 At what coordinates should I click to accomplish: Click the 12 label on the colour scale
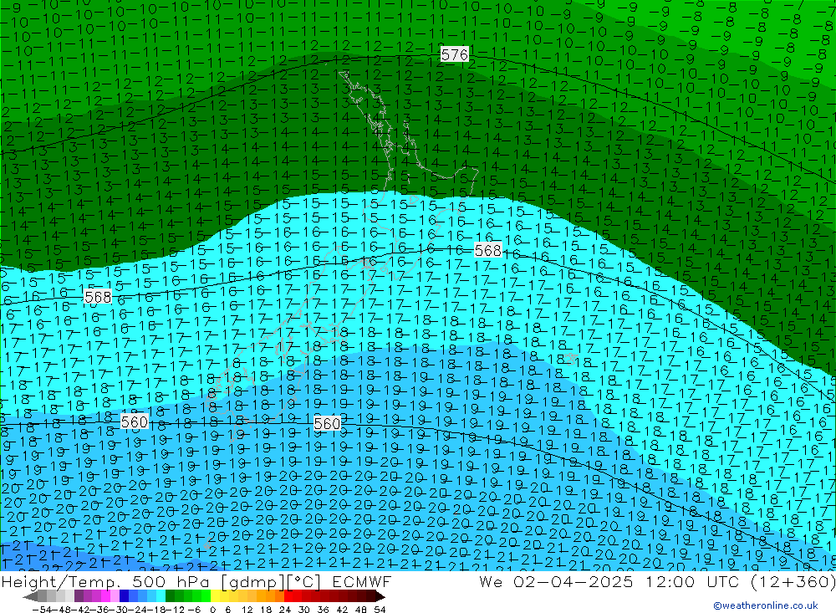pos(247,610)
